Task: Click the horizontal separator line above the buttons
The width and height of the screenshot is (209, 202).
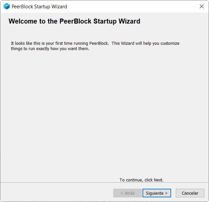Action: 104,183
